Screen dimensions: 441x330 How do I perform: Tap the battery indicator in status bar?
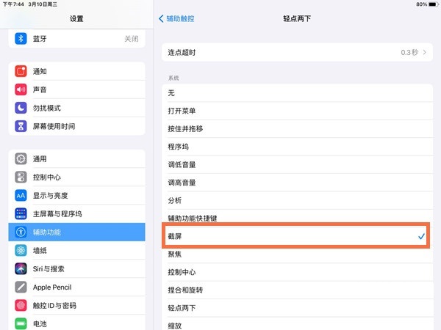431,4
